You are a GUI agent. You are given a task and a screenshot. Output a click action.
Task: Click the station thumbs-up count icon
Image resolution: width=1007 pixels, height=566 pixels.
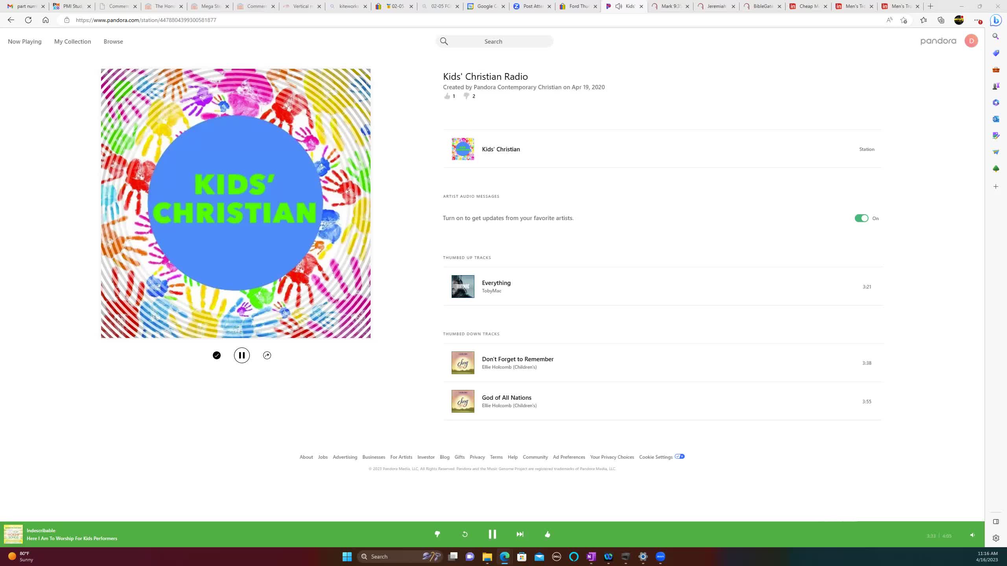pos(447,96)
